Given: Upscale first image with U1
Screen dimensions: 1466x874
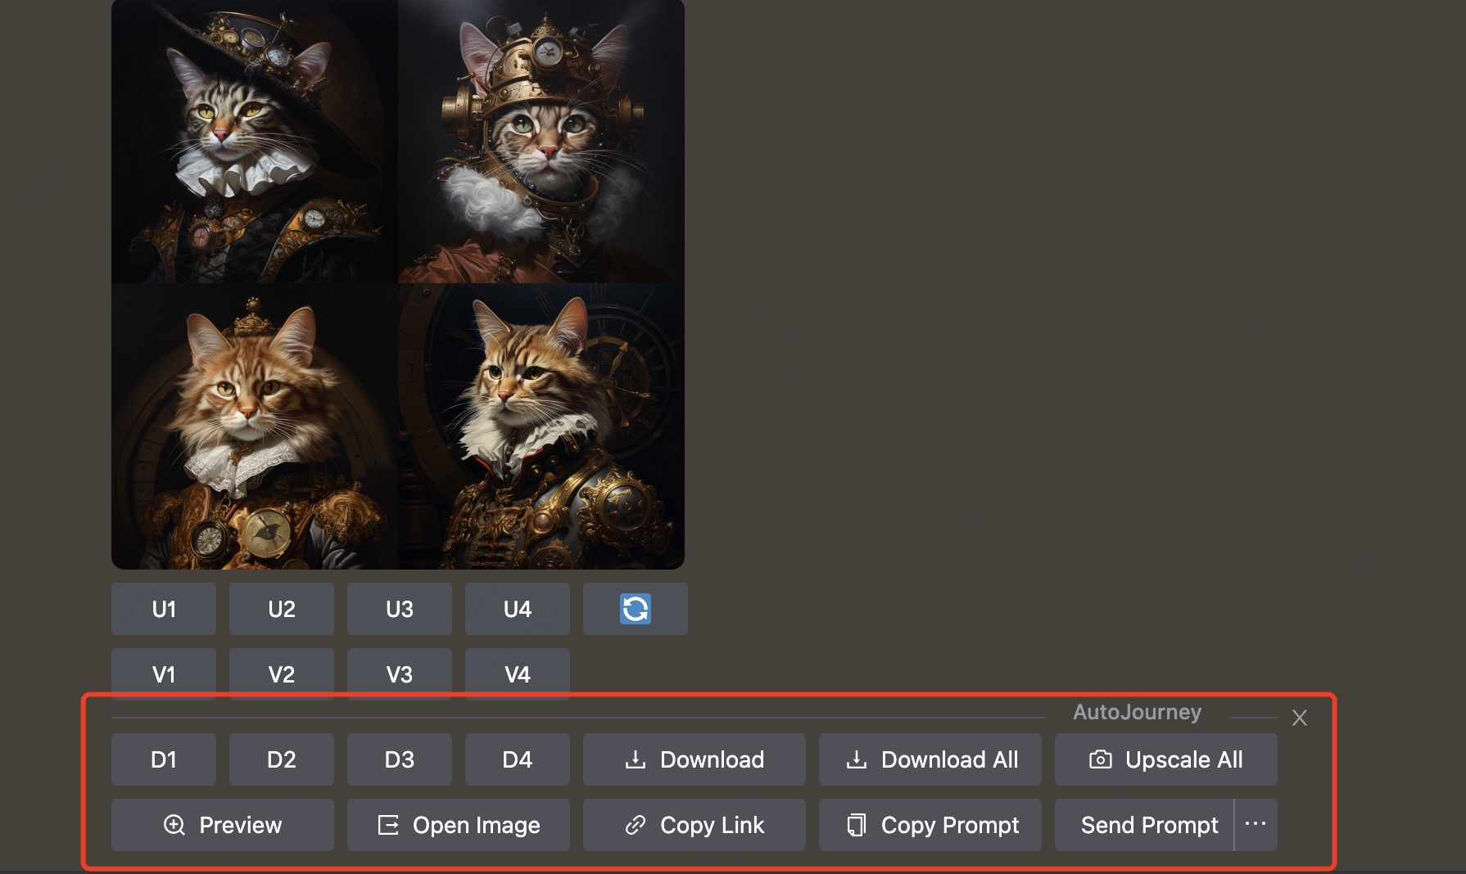Looking at the screenshot, I should 164,609.
